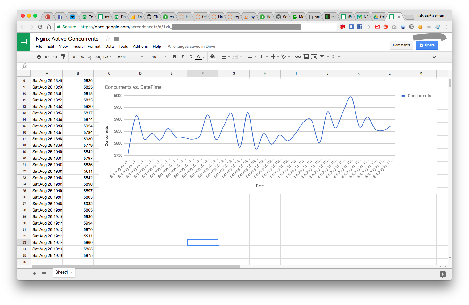
Task: Open the text color picker
Action: pos(199,57)
